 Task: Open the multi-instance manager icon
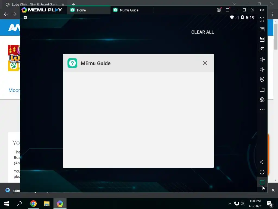pyautogui.click(x=262, y=50)
